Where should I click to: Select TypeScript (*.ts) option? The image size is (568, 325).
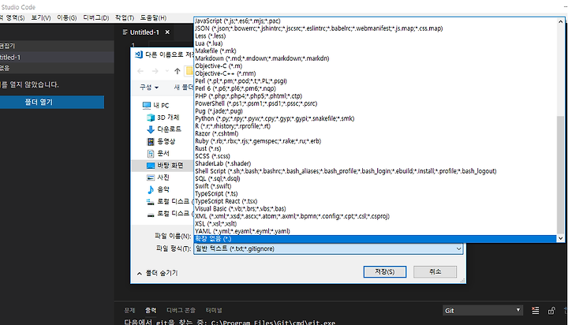click(376, 194)
